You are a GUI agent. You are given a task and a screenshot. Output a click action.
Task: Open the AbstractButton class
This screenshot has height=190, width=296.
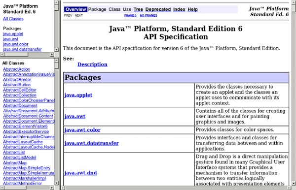[x=17, y=85]
